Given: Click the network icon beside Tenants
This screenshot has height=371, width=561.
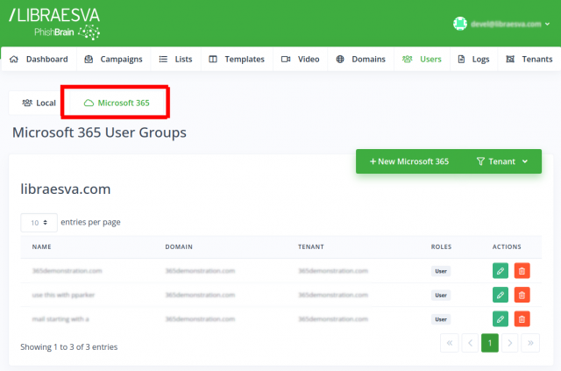Looking at the screenshot, I should coord(510,59).
